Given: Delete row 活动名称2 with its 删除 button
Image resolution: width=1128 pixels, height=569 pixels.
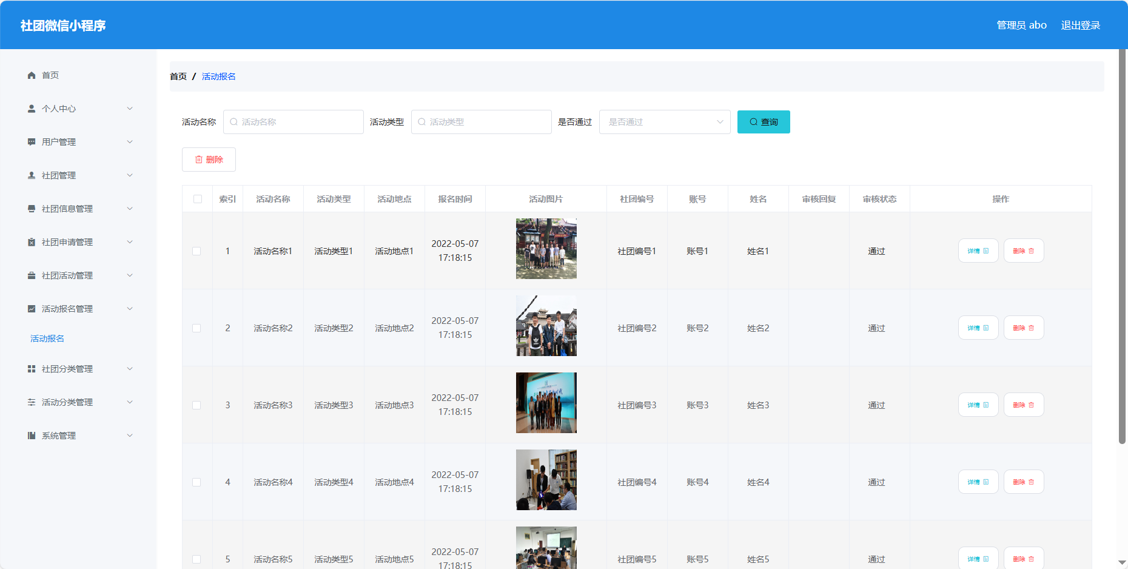Looking at the screenshot, I should click(1024, 328).
